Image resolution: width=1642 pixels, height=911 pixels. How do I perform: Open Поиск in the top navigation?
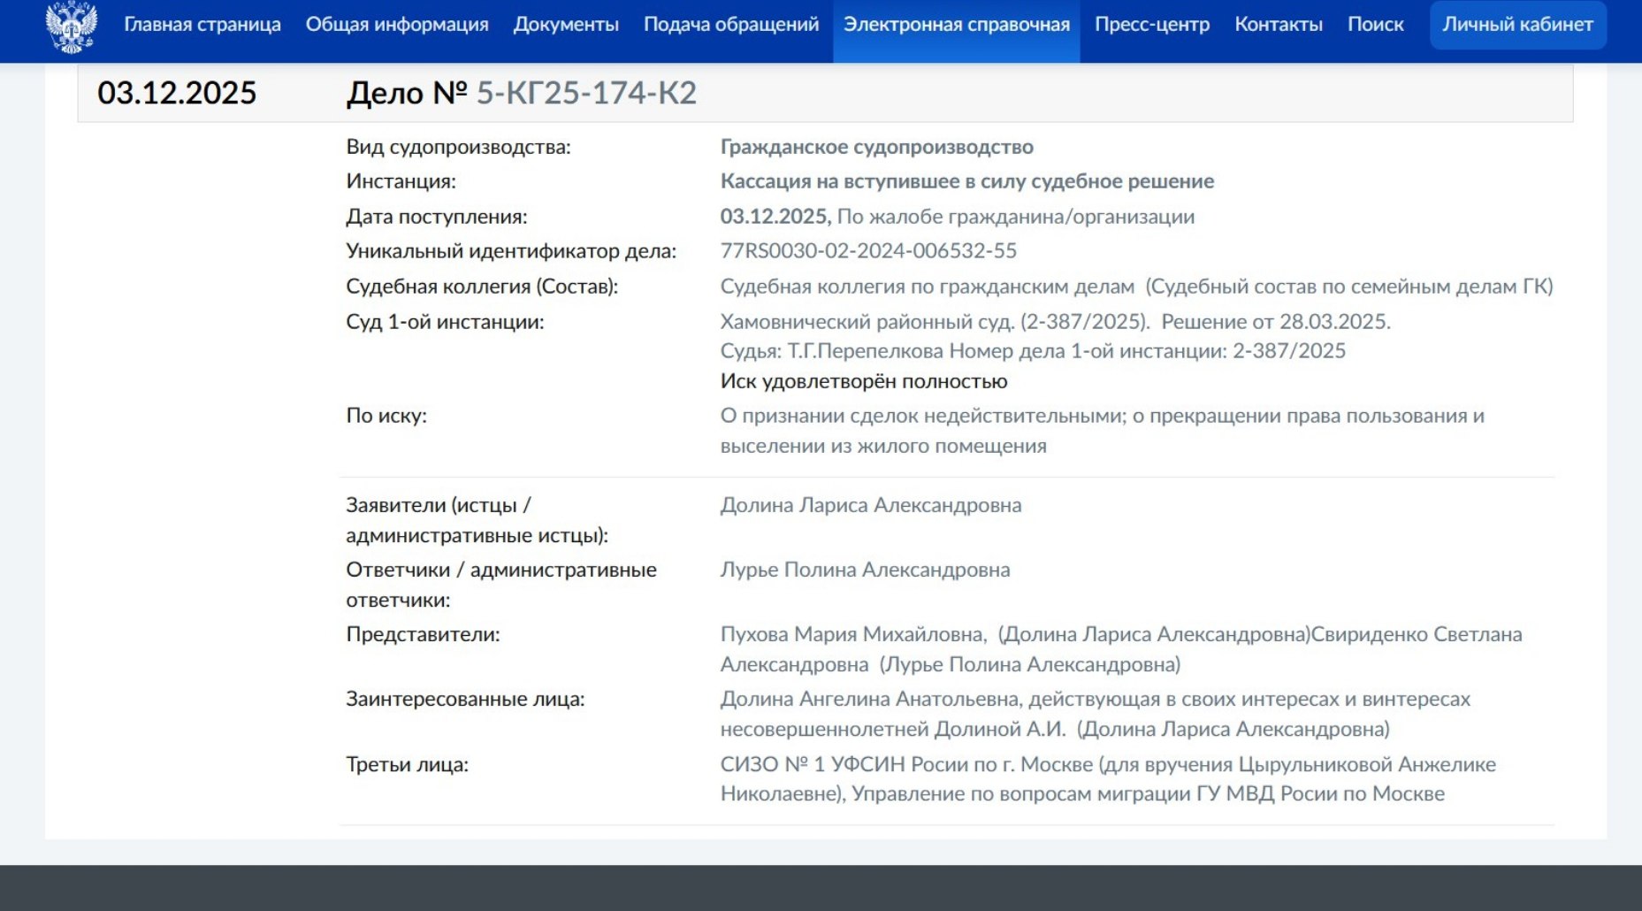coord(1375,25)
